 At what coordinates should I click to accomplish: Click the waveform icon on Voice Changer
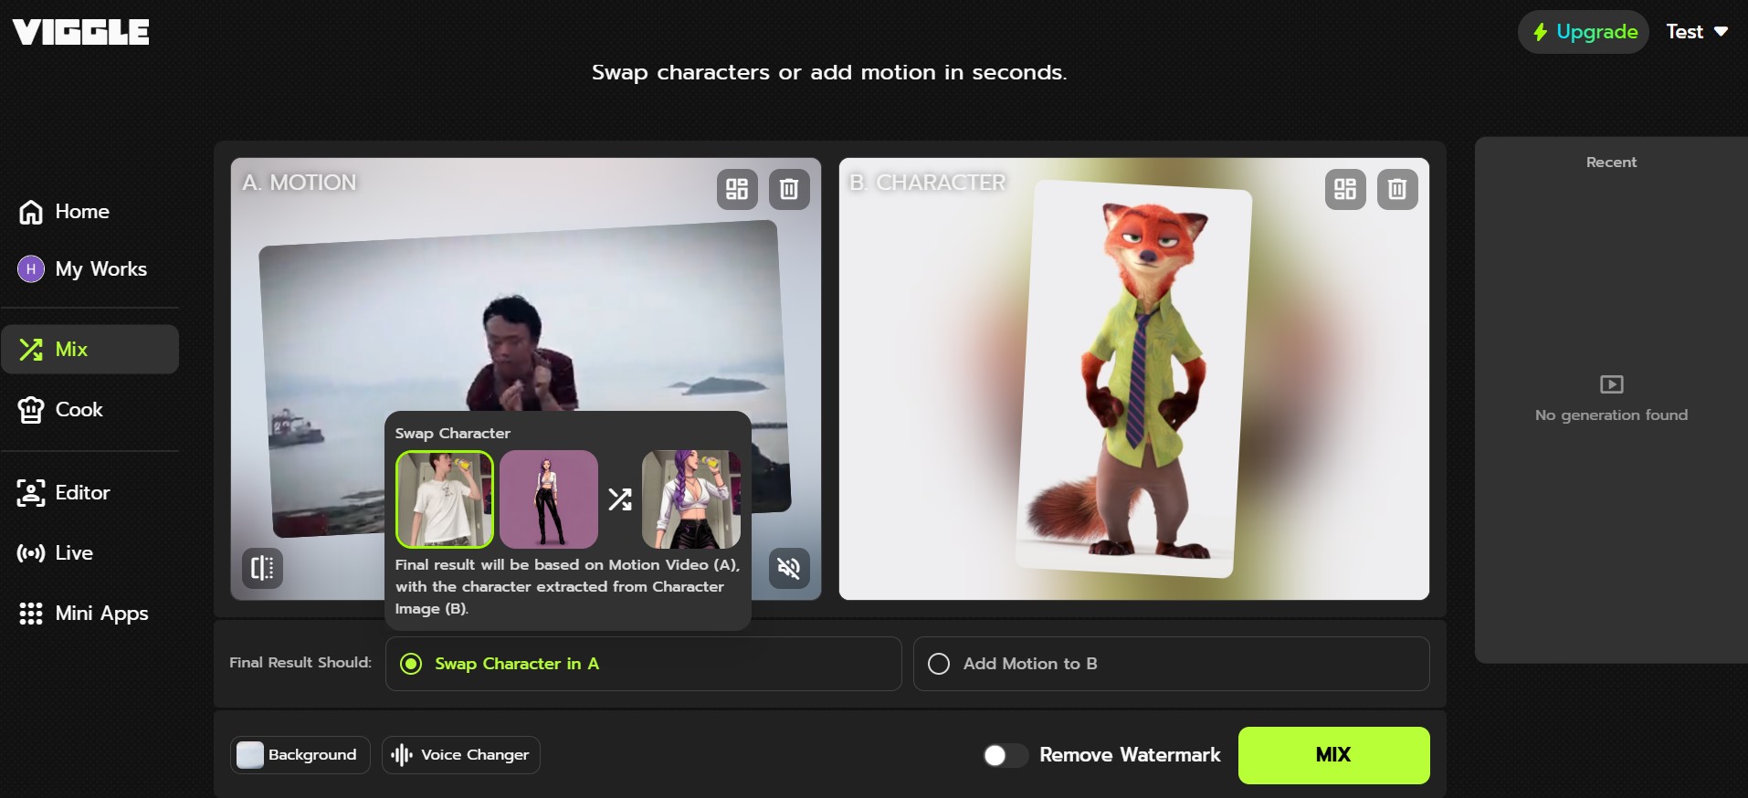(401, 755)
